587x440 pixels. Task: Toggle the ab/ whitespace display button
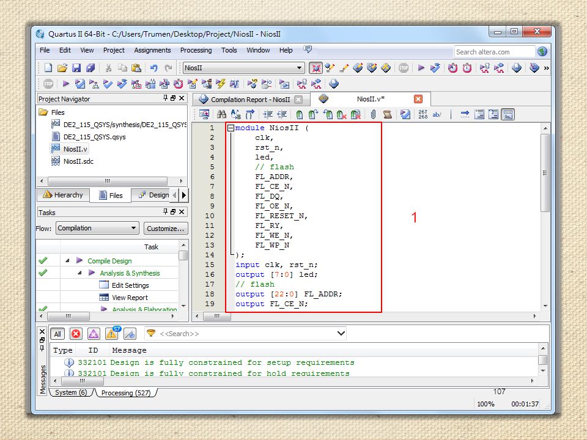[x=437, y=114]
